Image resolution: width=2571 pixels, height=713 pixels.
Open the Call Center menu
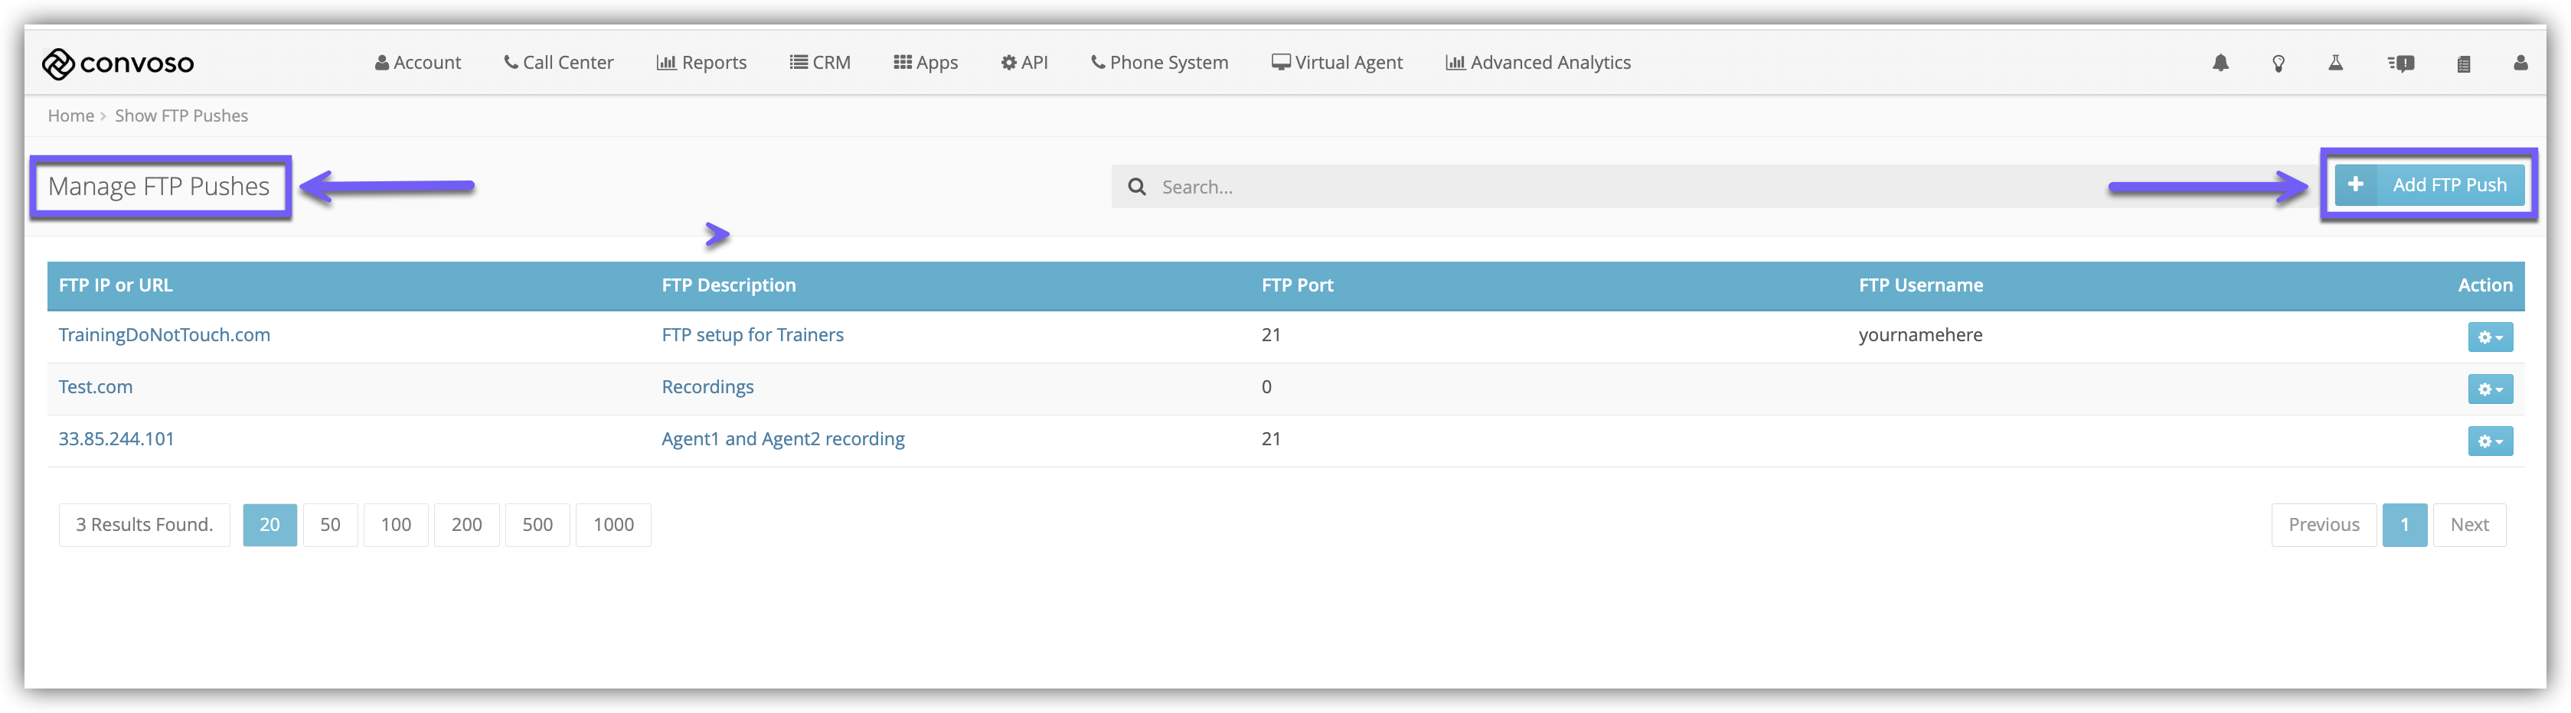558,62
